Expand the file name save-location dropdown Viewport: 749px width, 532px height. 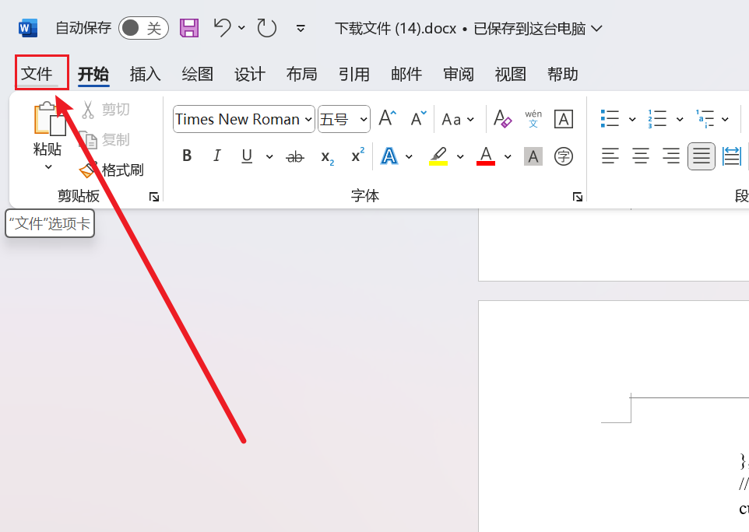pos(596,29)
